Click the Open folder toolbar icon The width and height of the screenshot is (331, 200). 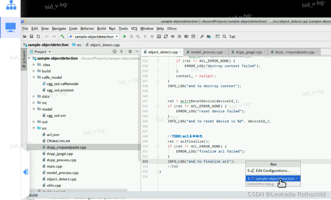(25, 36)
